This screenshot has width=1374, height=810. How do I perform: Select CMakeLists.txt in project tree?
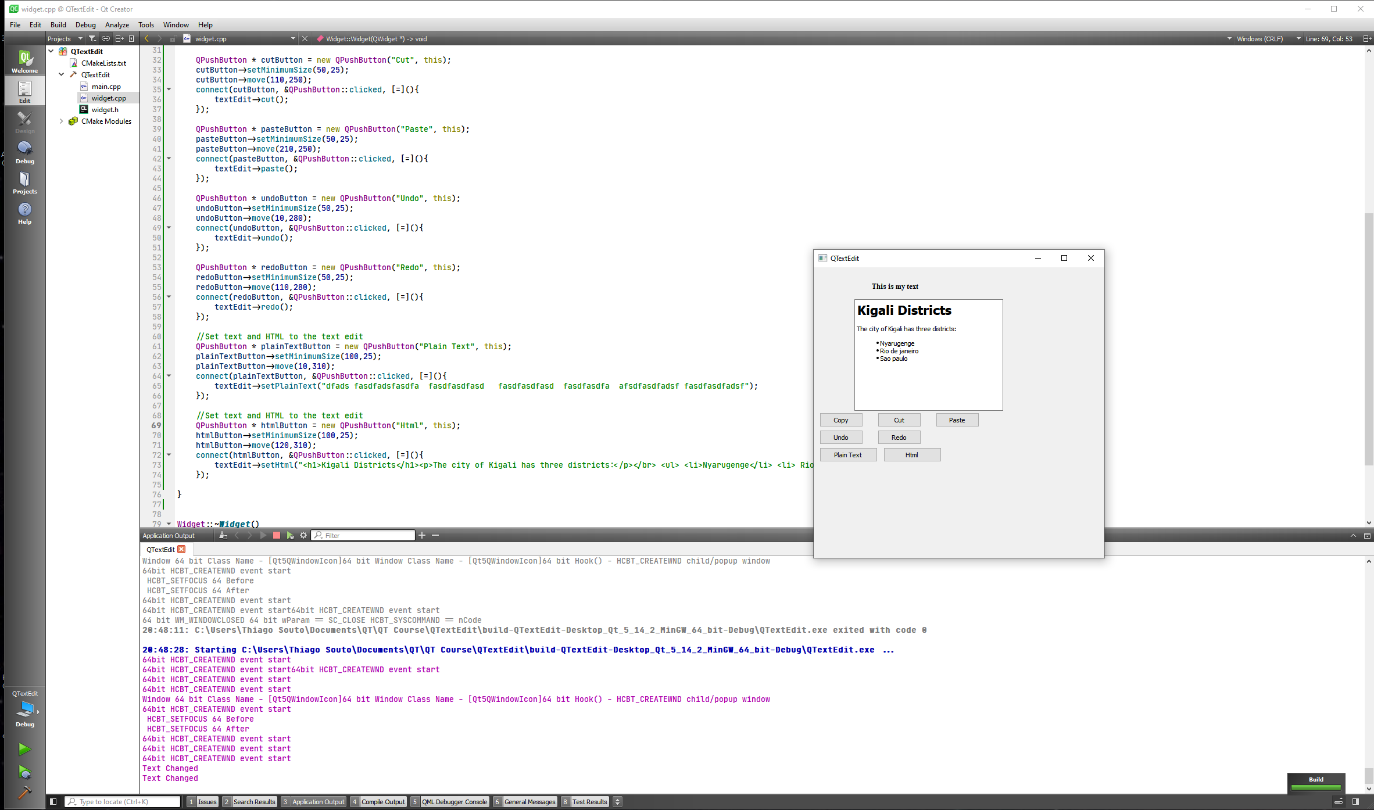coord(103,63)
